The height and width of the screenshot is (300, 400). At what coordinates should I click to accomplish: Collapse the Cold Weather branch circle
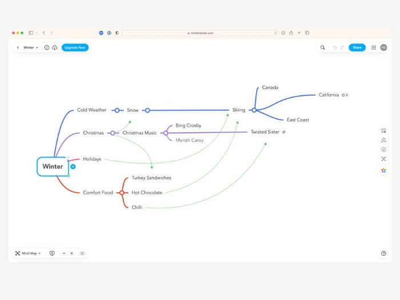117,110
